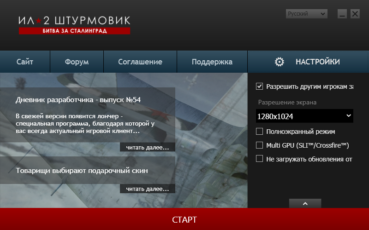The image size is (369, 230).
Task: Click the news excerpt about лончер
Action: pos(85,123)
